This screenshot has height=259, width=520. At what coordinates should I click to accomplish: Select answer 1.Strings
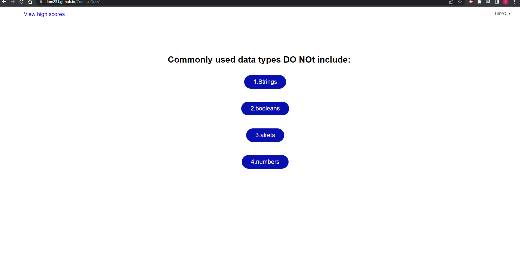(x=265, y=82)
